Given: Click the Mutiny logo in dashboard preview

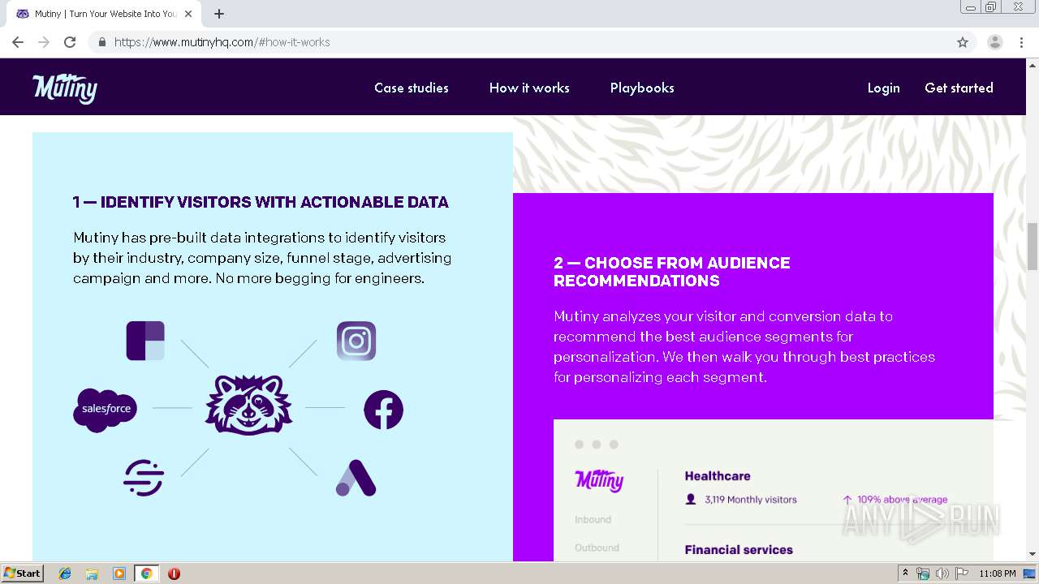Looking at the screenshot, I should pyautogui.click(x=599, y=481).
